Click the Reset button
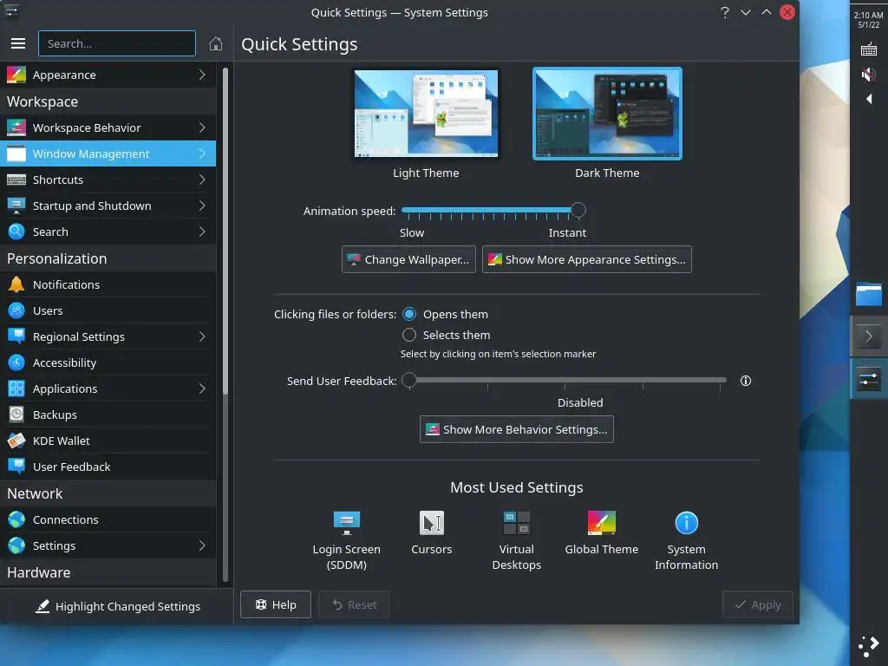The width and height of the screenshot is (888, 666). click(x=354, y=604)
